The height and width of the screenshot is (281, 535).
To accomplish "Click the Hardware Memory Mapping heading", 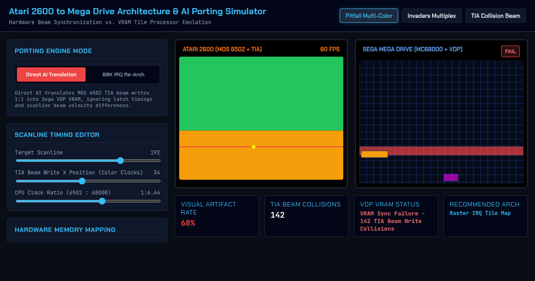I will point(65,230).
